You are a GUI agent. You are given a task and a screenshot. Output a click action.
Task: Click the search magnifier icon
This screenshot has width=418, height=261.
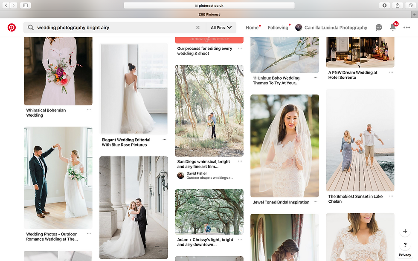pyautogui.click(x=31, y=27)
